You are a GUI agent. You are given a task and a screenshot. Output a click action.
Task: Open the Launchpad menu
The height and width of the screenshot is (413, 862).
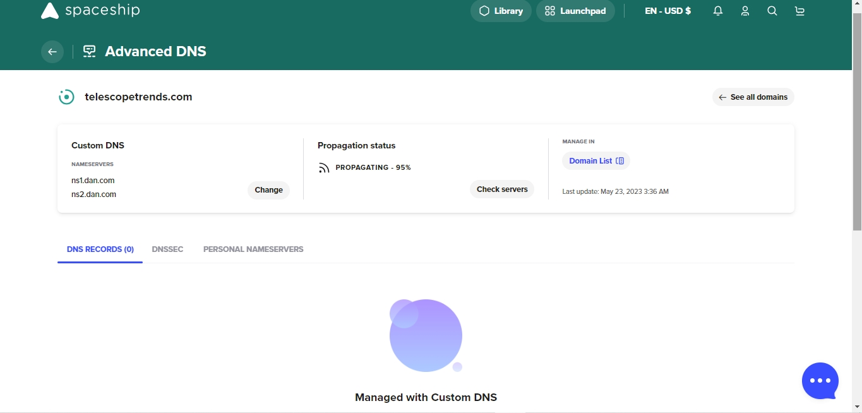point(575,11)
